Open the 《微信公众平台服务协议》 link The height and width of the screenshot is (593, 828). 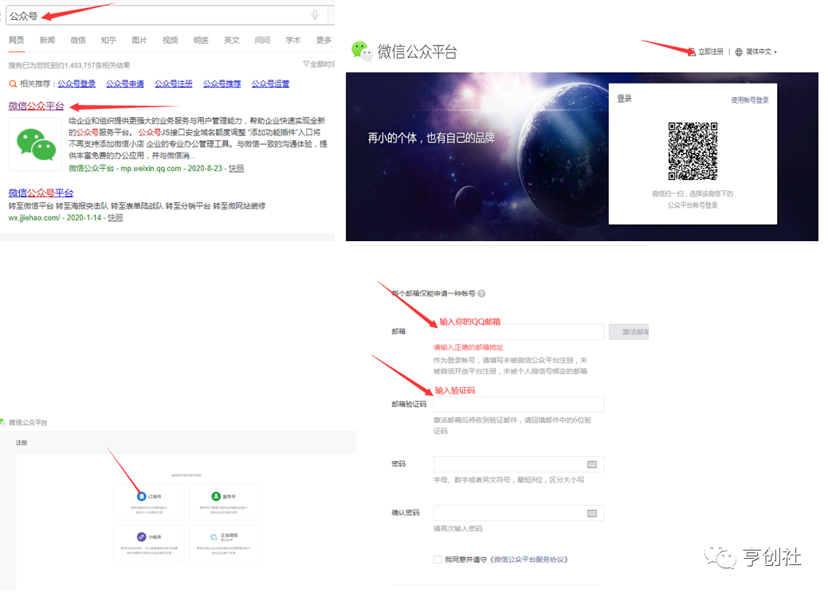click(x=528, y=560)
